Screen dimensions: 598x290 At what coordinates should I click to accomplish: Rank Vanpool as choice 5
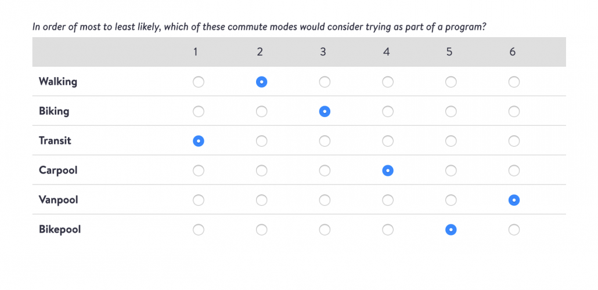[x=451, y=201]
